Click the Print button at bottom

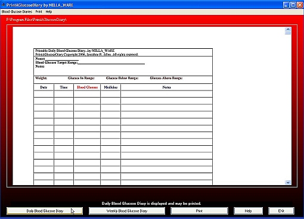(199, 211)
